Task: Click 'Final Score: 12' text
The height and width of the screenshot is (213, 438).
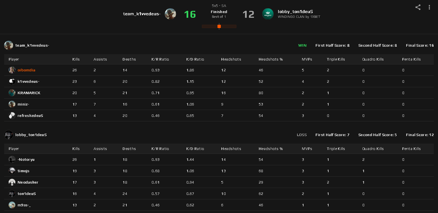Action: pos(420,135)
